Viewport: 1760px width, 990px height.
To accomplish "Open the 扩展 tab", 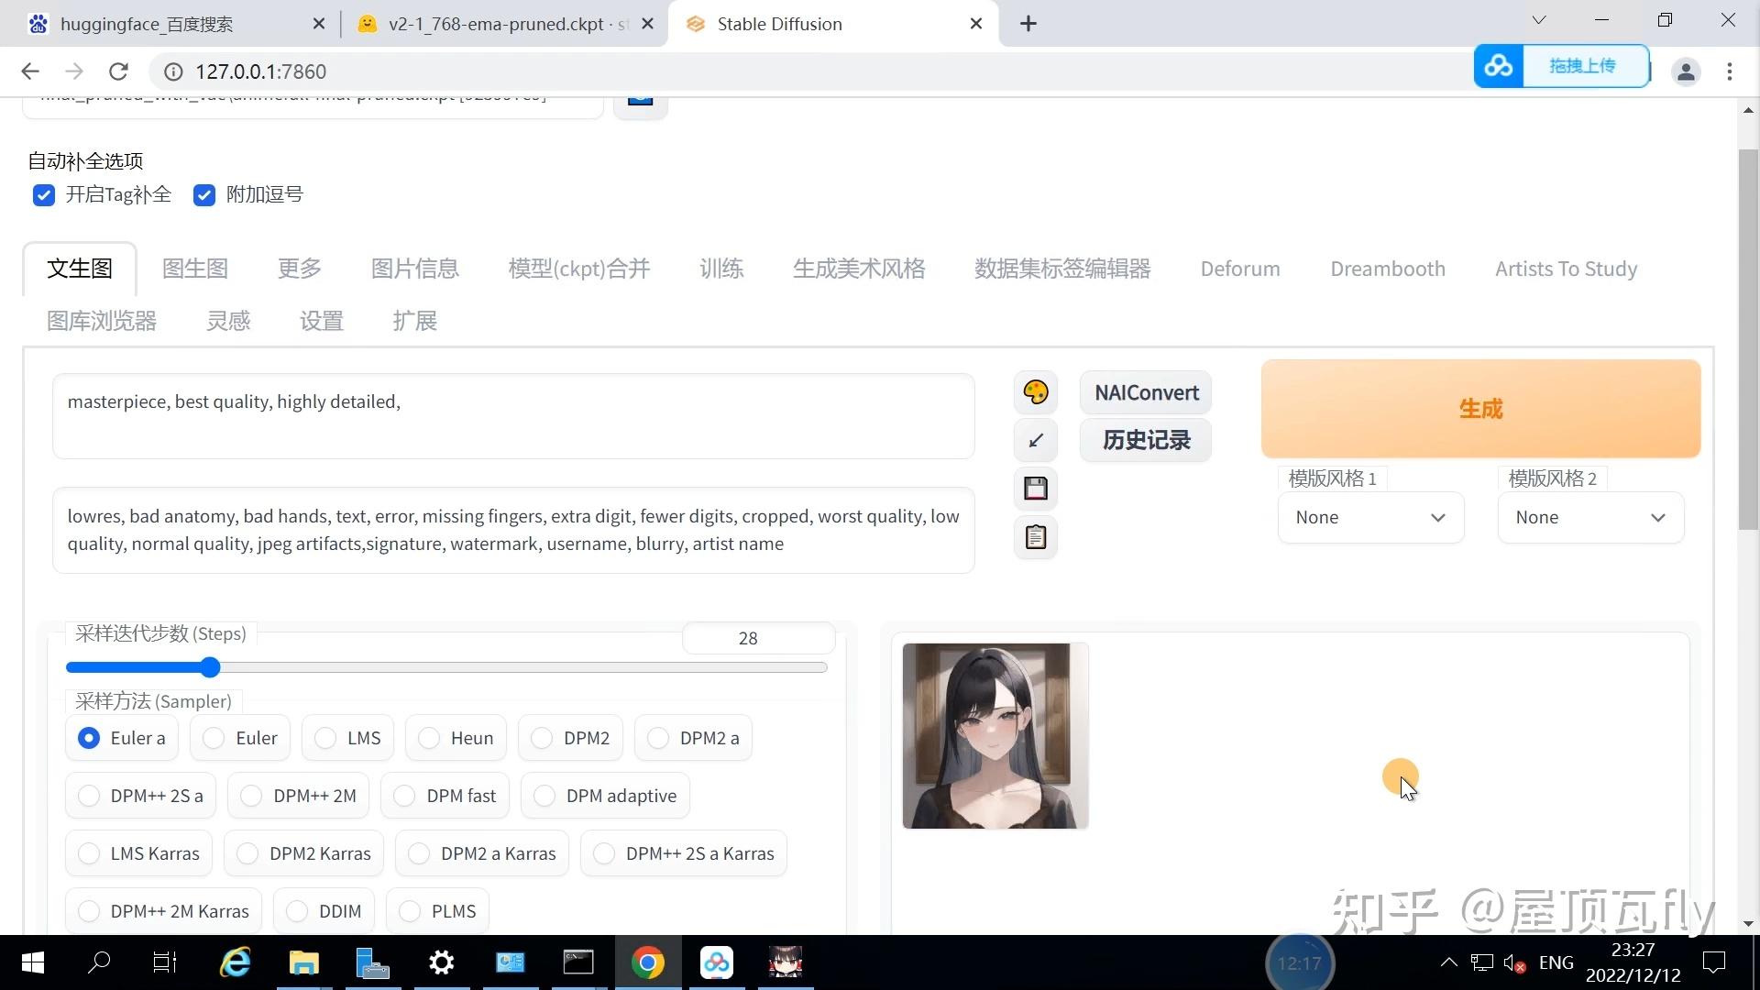I will (415, 321).
